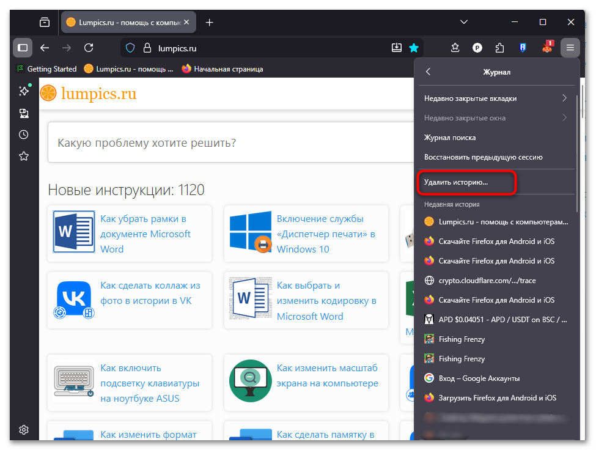Open the Bitwarden shield extension
596x450 pixels.
pyautogui.click(x=523, y=48)
